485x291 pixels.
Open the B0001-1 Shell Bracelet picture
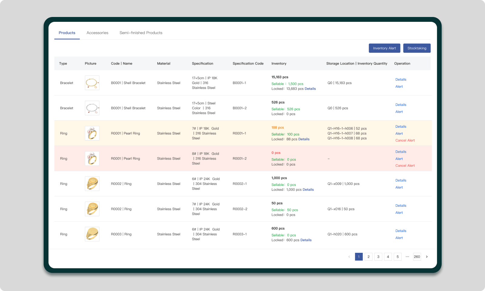(92, 83)
